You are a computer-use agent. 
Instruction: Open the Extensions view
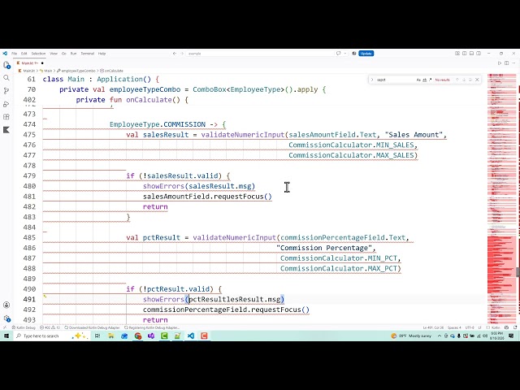click(6, 117)
